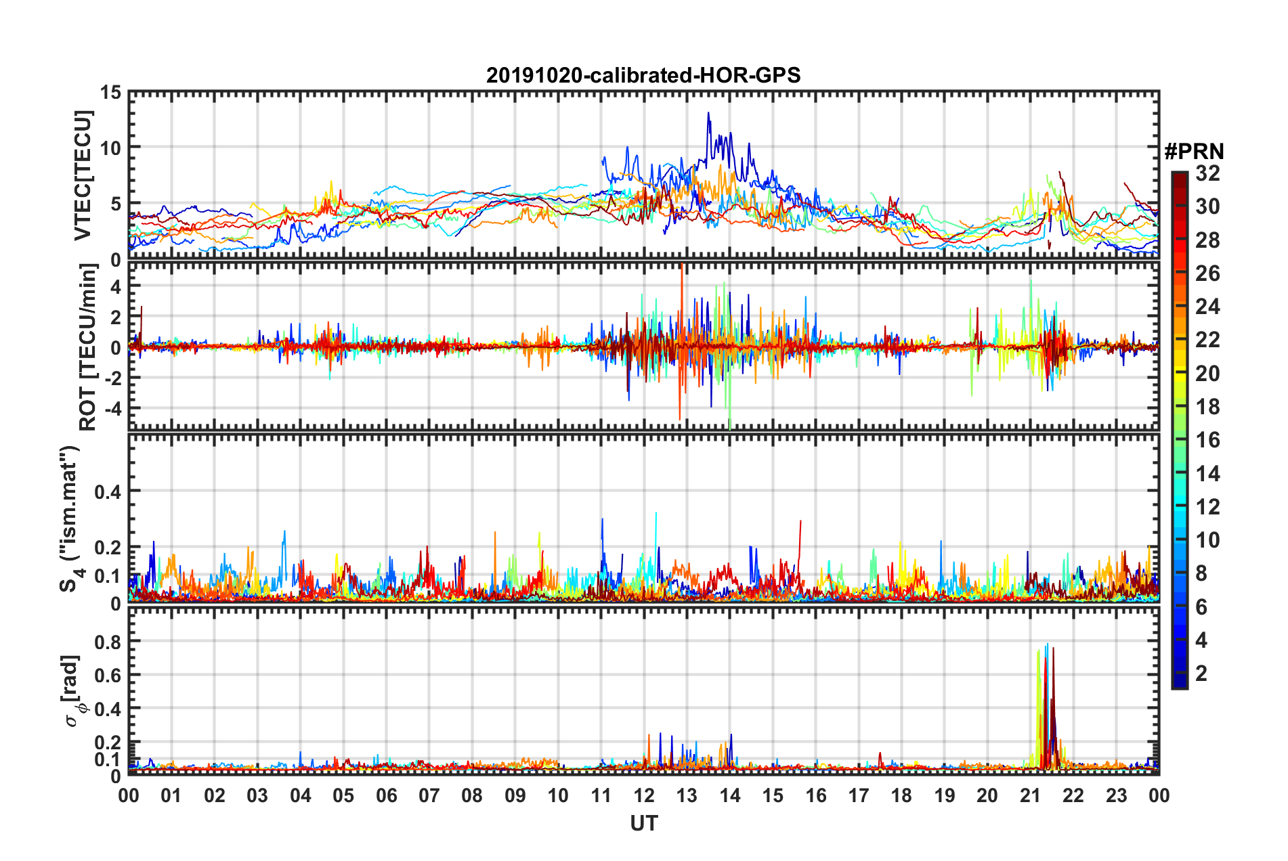Select colorbar tick label 24

(x=1207, y=307)
